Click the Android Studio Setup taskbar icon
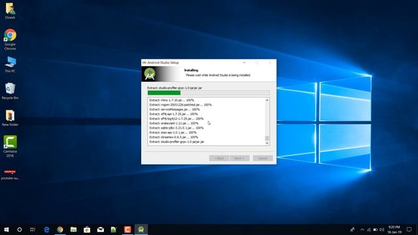418x235 pixels. [x=141, y=229]
